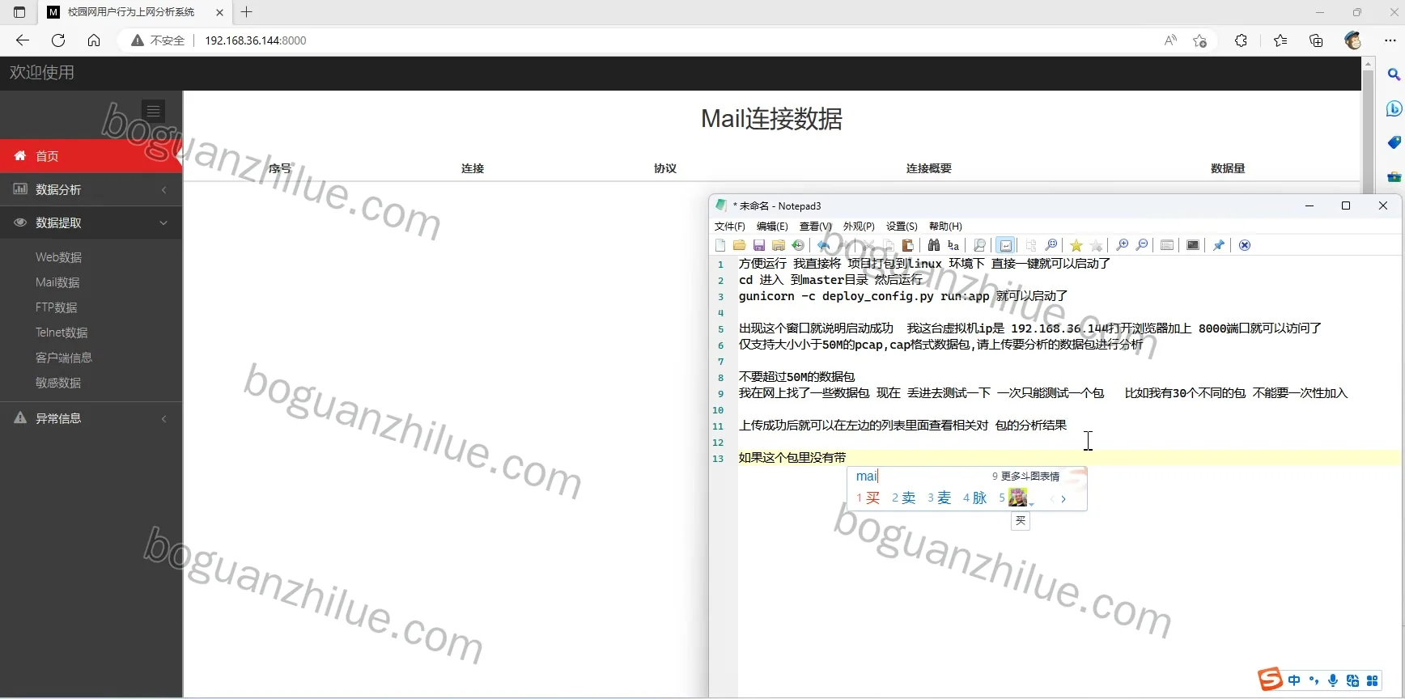1405x699 pixels.
Task: Click the yellow star favorites icon in Notepad3
Action: 1076,245
